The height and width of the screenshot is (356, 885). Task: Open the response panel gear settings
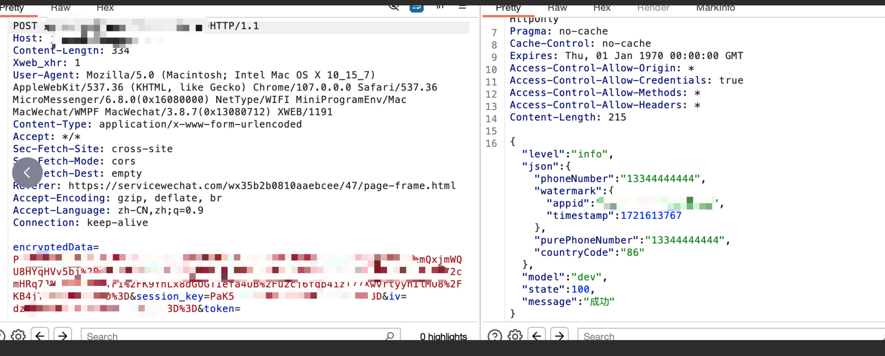[515, 335]
